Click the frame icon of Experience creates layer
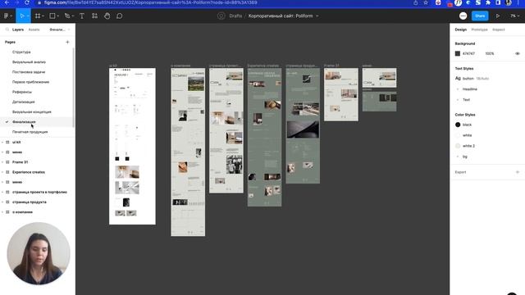525x295 pixels. click(7, 172)
